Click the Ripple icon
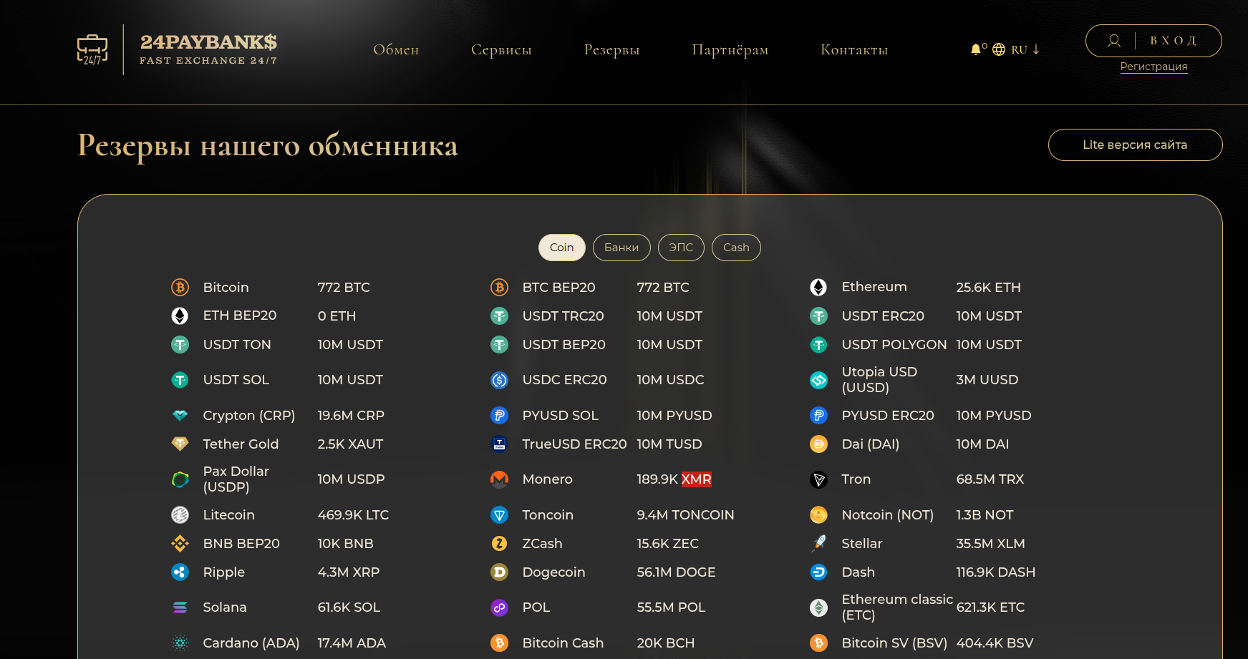Viewport: 1248px width, 659px height. [x=180, y=572]
